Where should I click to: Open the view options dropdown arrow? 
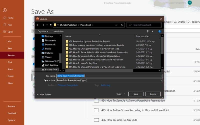pos(152,31)
